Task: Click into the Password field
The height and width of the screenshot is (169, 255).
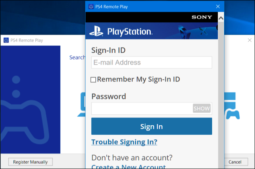Action: pos(142,109)
